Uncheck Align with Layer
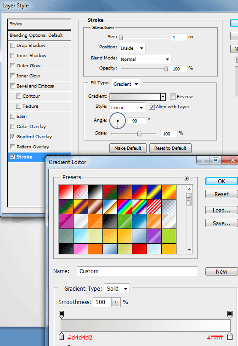The width and height of the screenshot is (238, 346). (152, 107)
